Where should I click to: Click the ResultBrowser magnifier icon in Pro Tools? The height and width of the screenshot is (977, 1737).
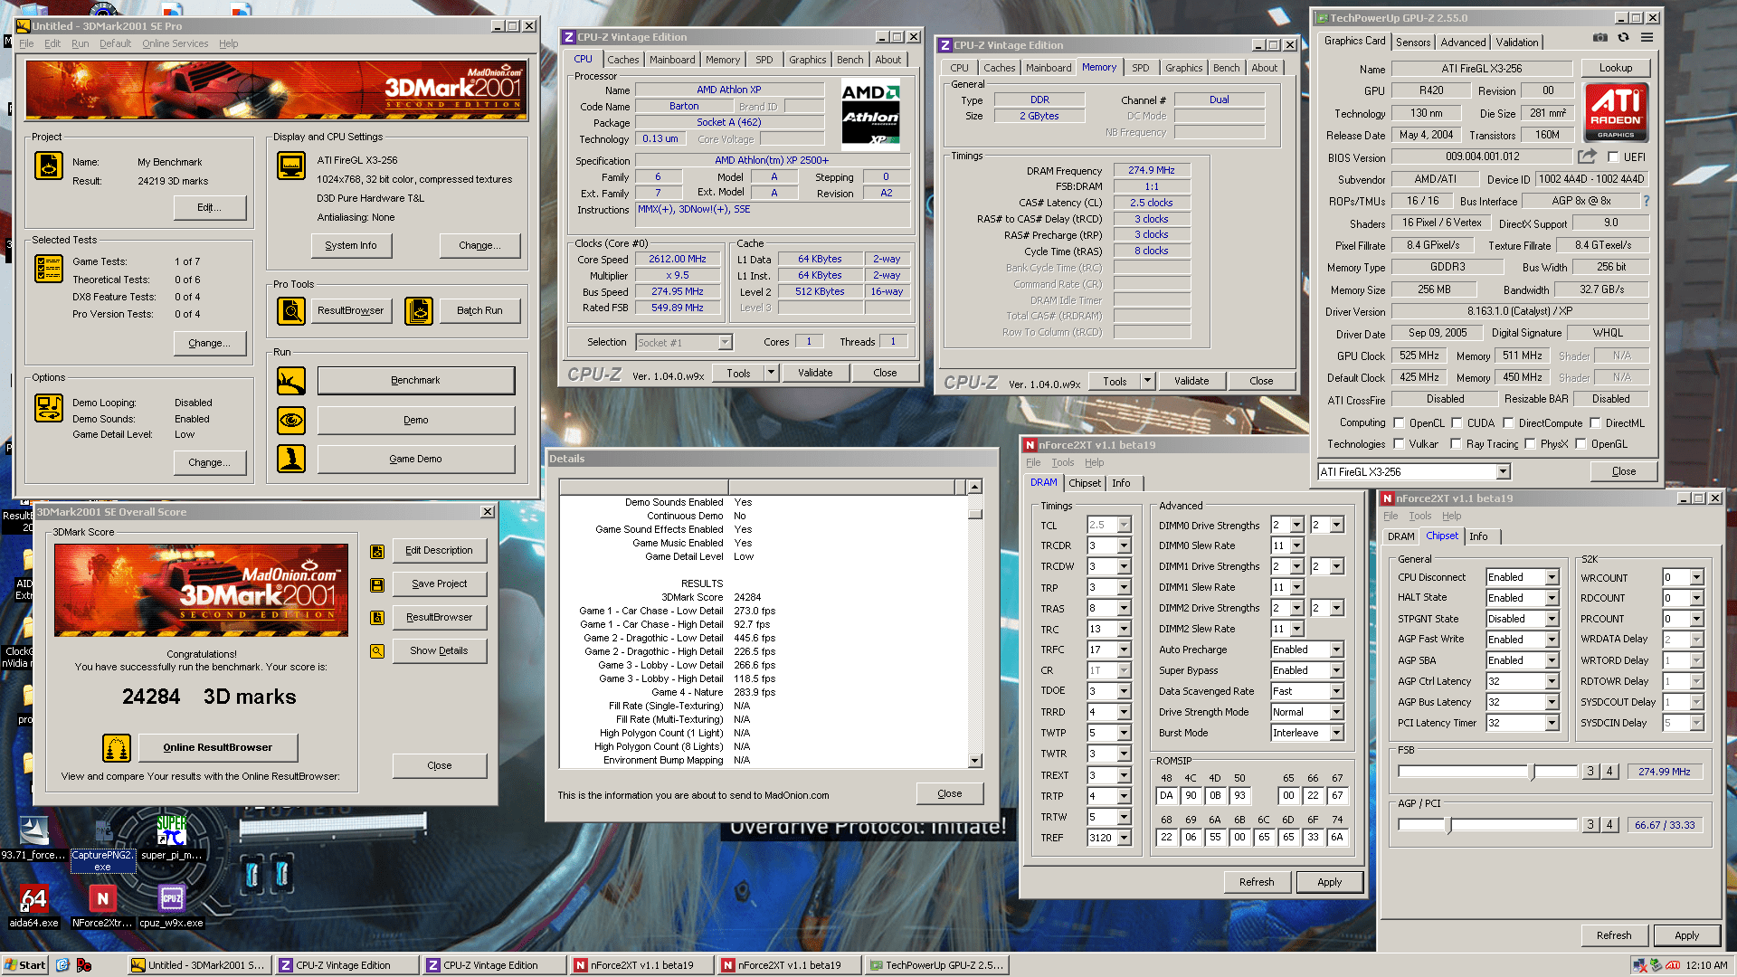click(291, 311)
